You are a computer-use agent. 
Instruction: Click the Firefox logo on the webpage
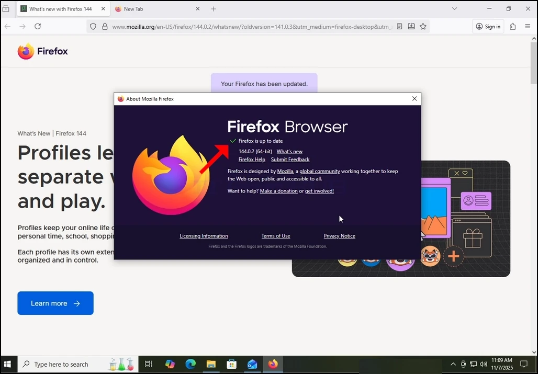click(x=43, y=51)
